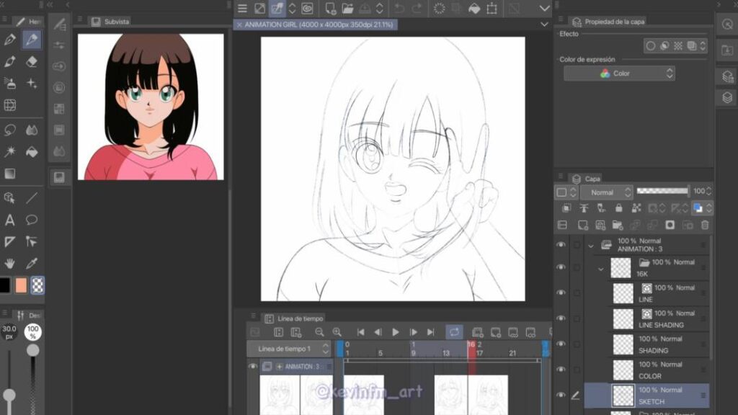Viewport: 738px width, 415px height.
Task: Select the peach sub color swatch
Action: pos(21,285)
